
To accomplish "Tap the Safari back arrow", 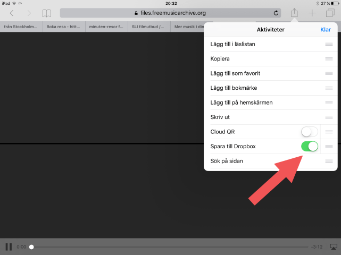I will coord(12,13).
